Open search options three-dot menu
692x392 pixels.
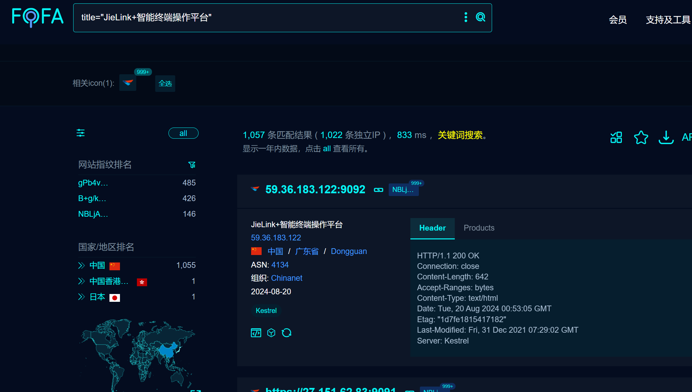click(x=466, y=17)
